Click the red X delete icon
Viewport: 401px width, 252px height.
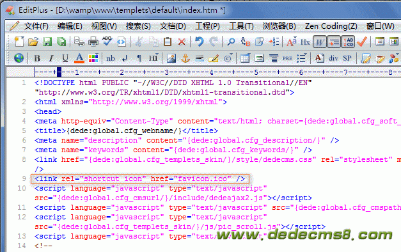[182, 42]
